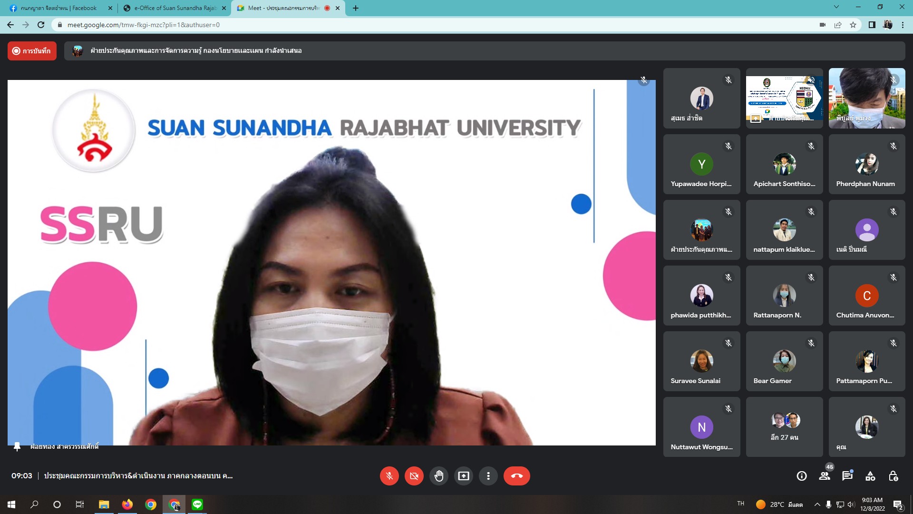Open the tile showing 27 more people

pos(784,427)
